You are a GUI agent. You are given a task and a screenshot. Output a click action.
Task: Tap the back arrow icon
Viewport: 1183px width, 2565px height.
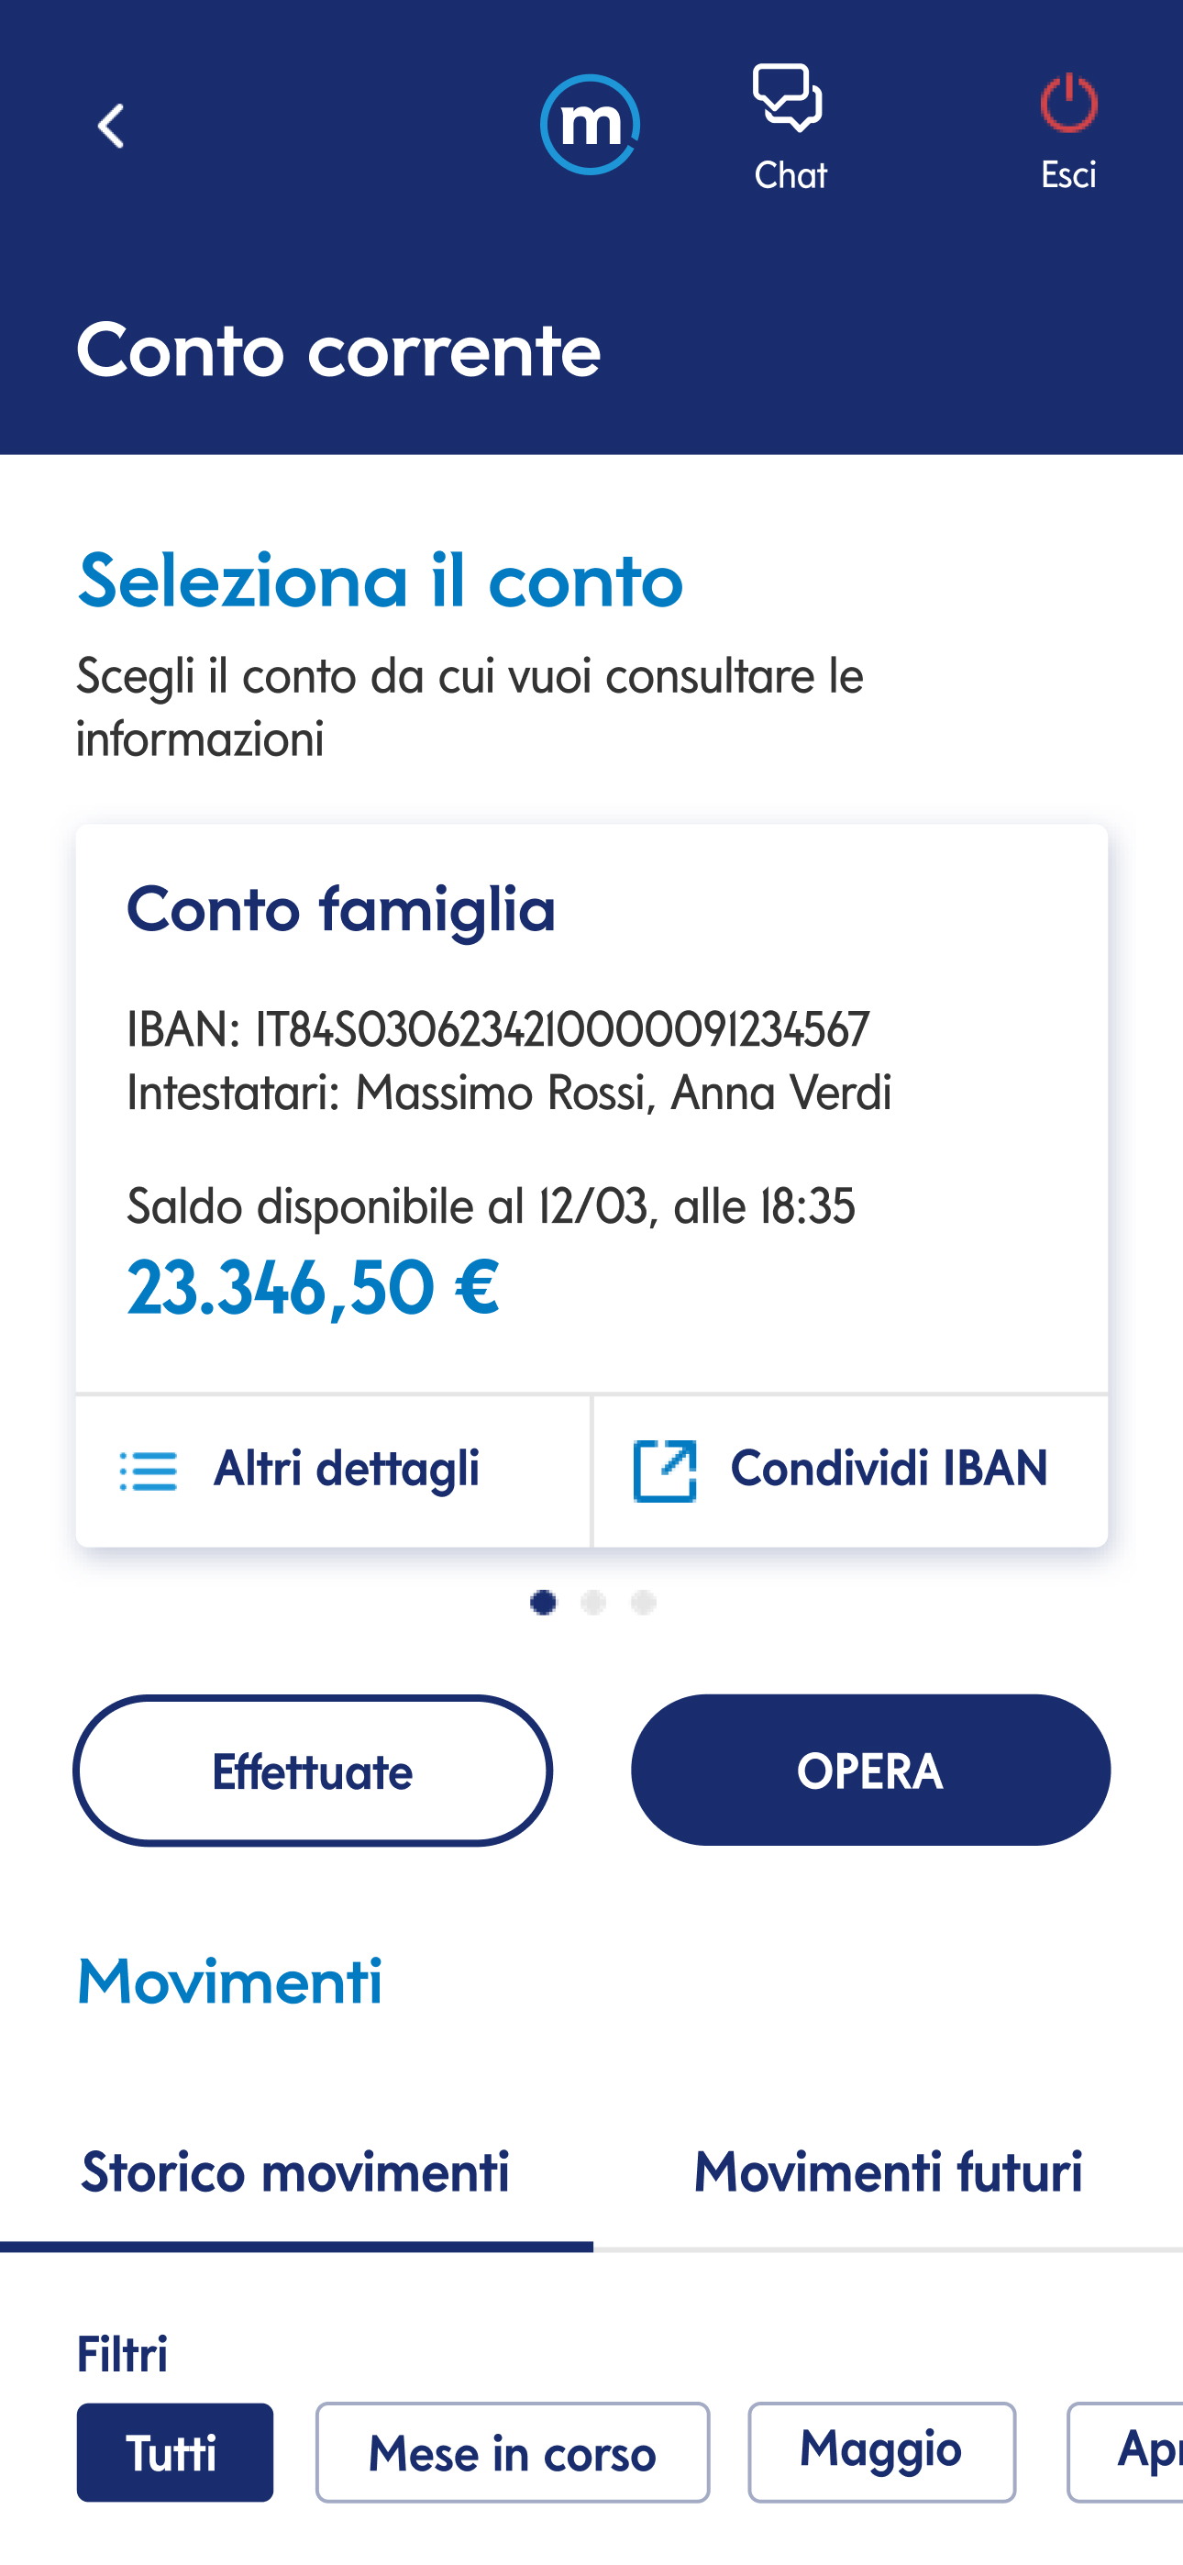[111, 127]
